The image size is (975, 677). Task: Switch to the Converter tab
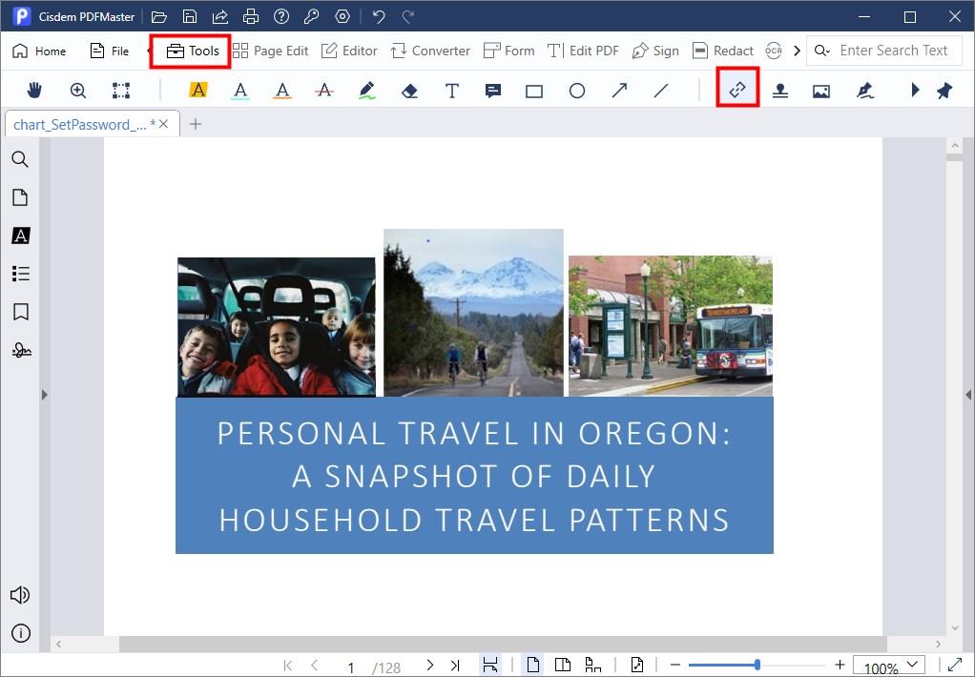tap(430, 51)
